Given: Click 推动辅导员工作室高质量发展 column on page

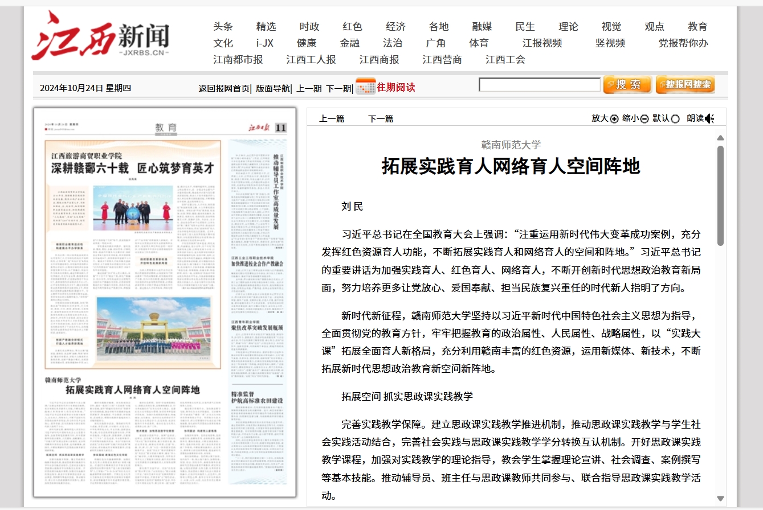Looking at the screenshot, I should click(x=276, y=191).
